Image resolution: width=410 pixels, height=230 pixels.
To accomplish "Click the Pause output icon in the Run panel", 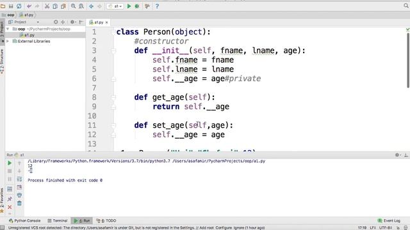I will (x=10, y=179).
